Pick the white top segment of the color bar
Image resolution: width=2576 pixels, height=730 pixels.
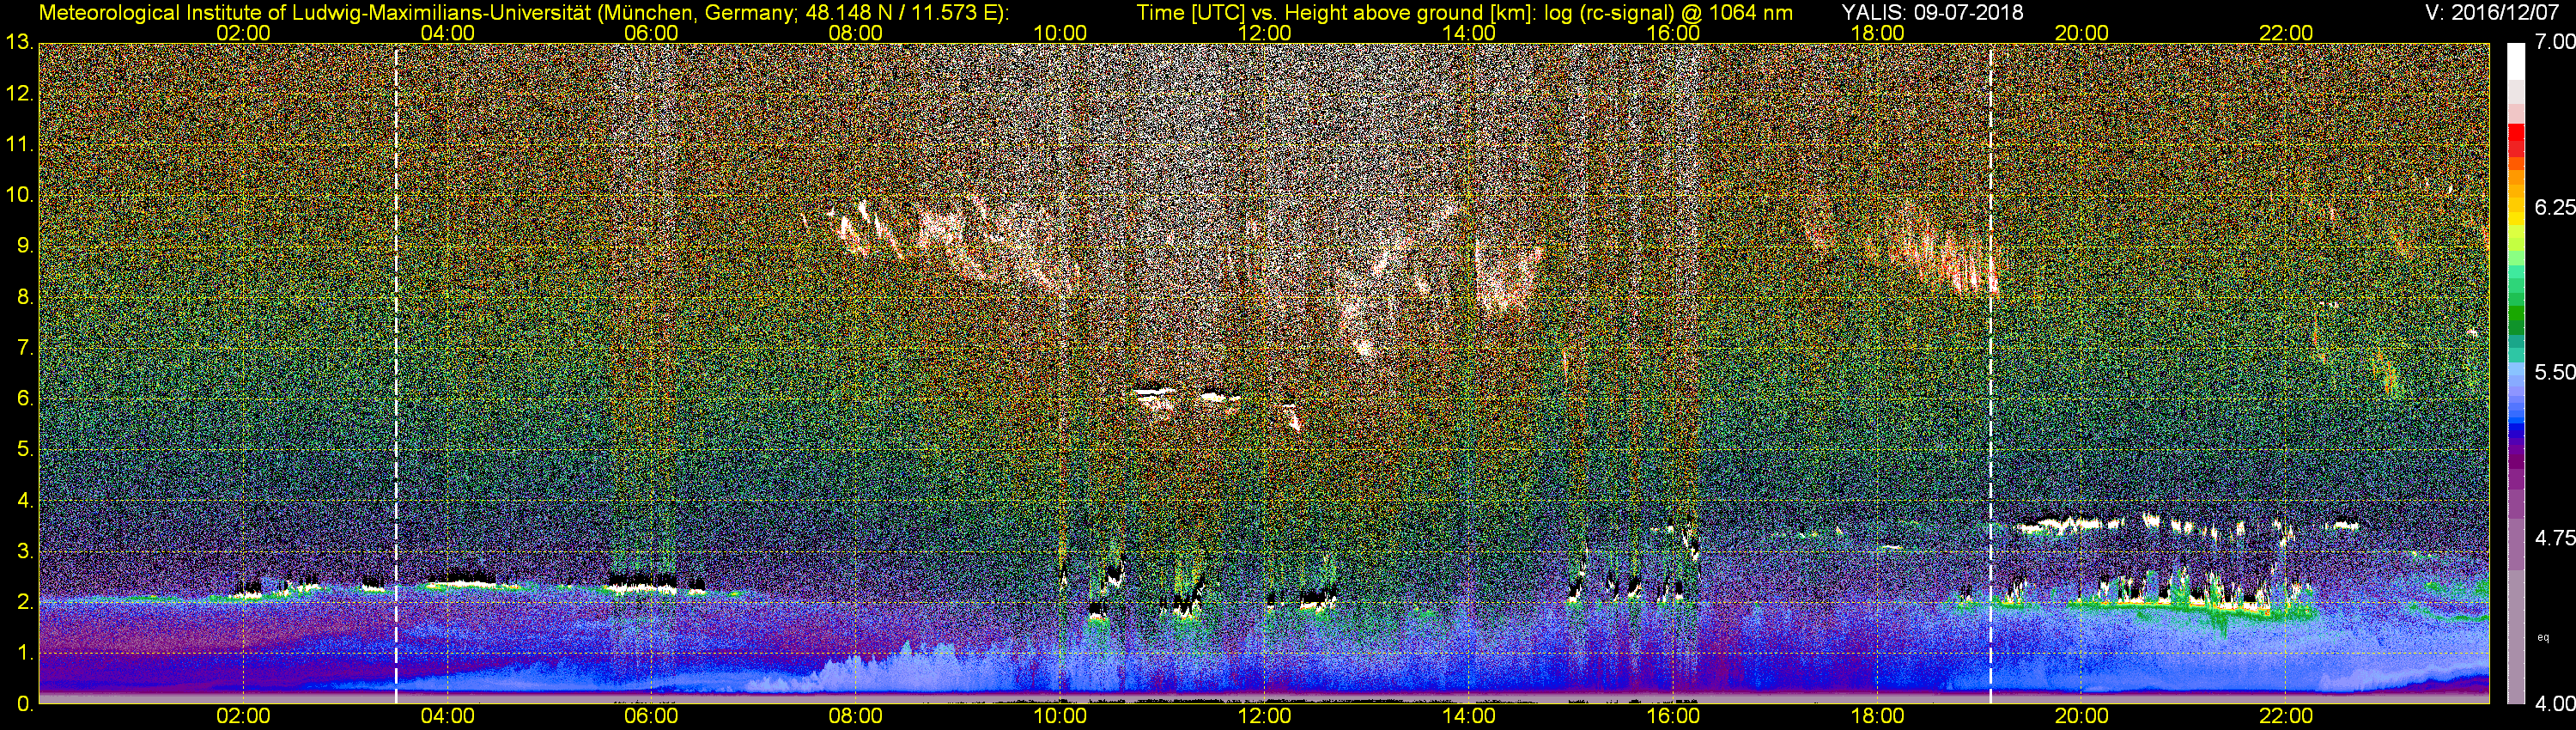pos(2516,60)
